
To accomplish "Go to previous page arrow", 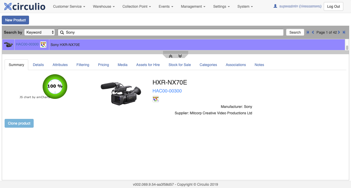I will [x=313, y=32].
